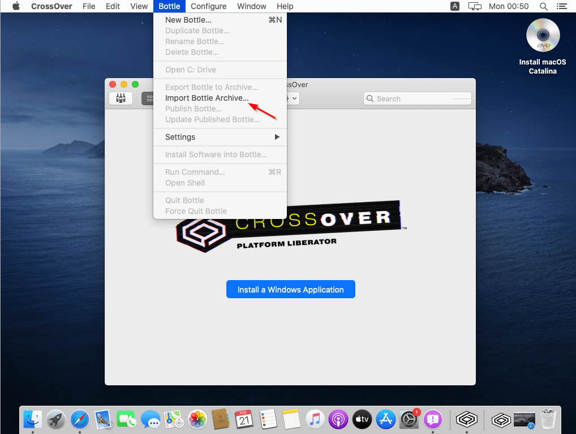Open the display mirroring menu bar icon
The height and width of the screenshot is (434, 576).
(x=475, y=6)
